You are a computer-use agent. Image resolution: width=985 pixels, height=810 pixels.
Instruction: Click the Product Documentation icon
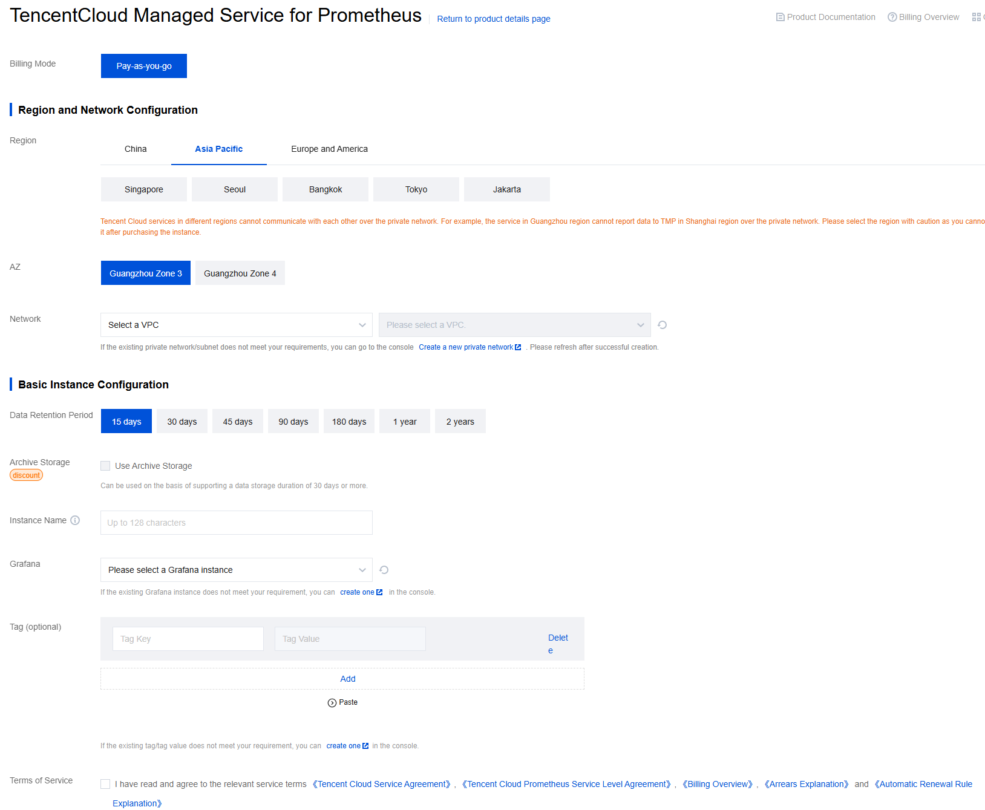coord(780,17)
